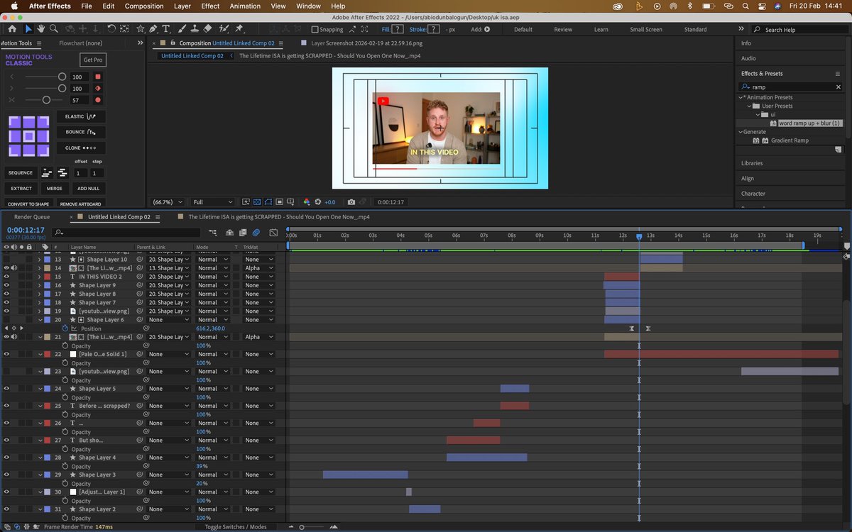Hide Shape Layer 3 eye toggle
The width and height of the screenshot is (852, 532).
[x=6, y=475]
